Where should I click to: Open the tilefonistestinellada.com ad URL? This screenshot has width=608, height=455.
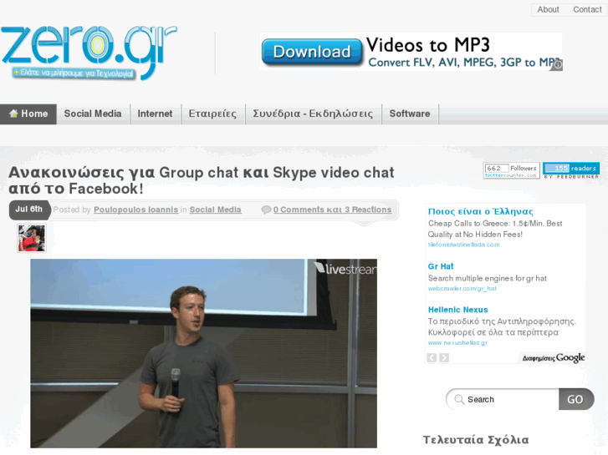click(x=464, y=245)
